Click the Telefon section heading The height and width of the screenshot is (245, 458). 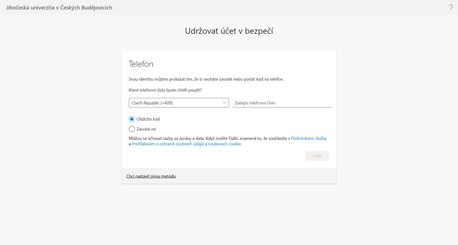141,64
